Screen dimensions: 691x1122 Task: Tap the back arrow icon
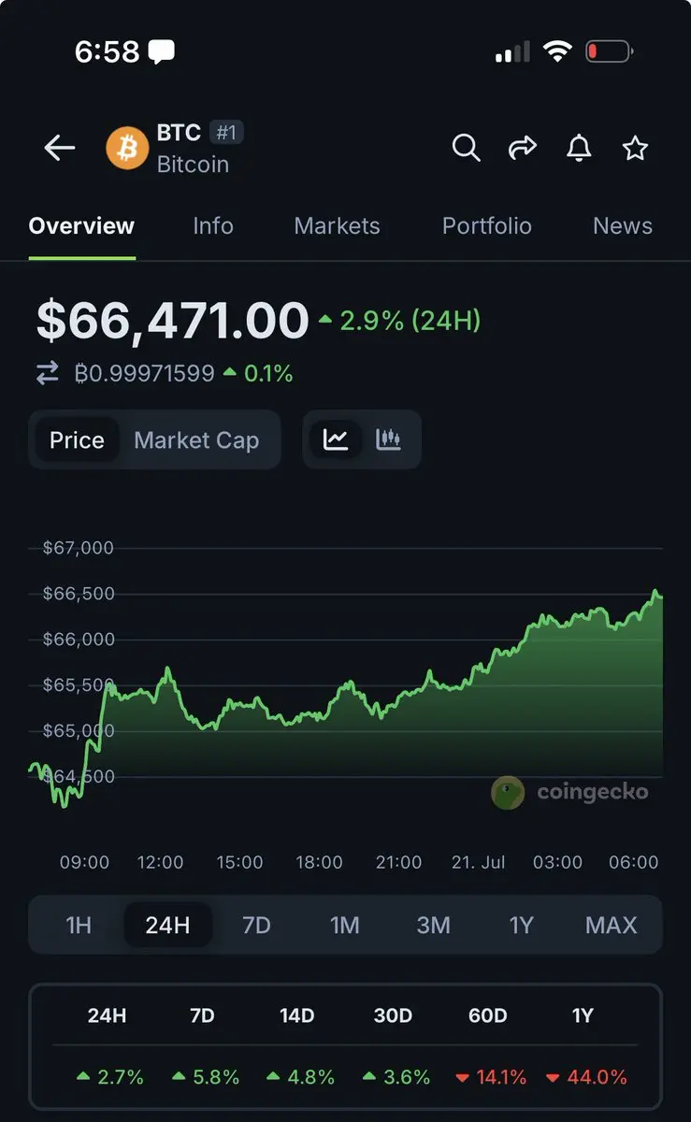(60, 148)
